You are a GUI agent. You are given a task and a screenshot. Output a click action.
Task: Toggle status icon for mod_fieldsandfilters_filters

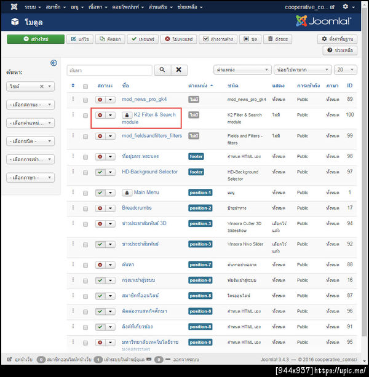[100, 136]
